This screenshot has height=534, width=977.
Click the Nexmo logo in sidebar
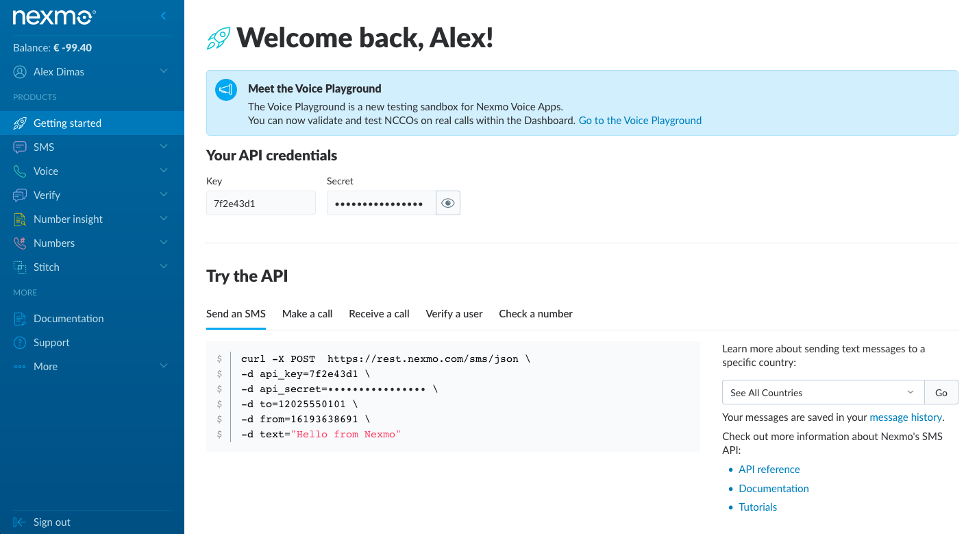[54, 17]
